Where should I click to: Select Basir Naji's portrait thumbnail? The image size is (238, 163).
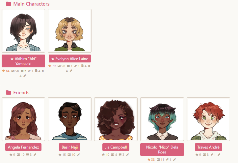click(70, 119)
